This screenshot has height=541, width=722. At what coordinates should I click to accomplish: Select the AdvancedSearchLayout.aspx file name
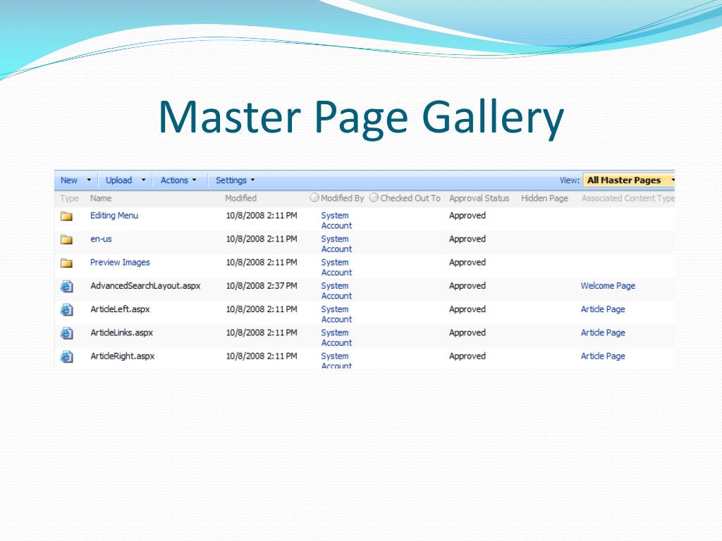pos(145,286)
